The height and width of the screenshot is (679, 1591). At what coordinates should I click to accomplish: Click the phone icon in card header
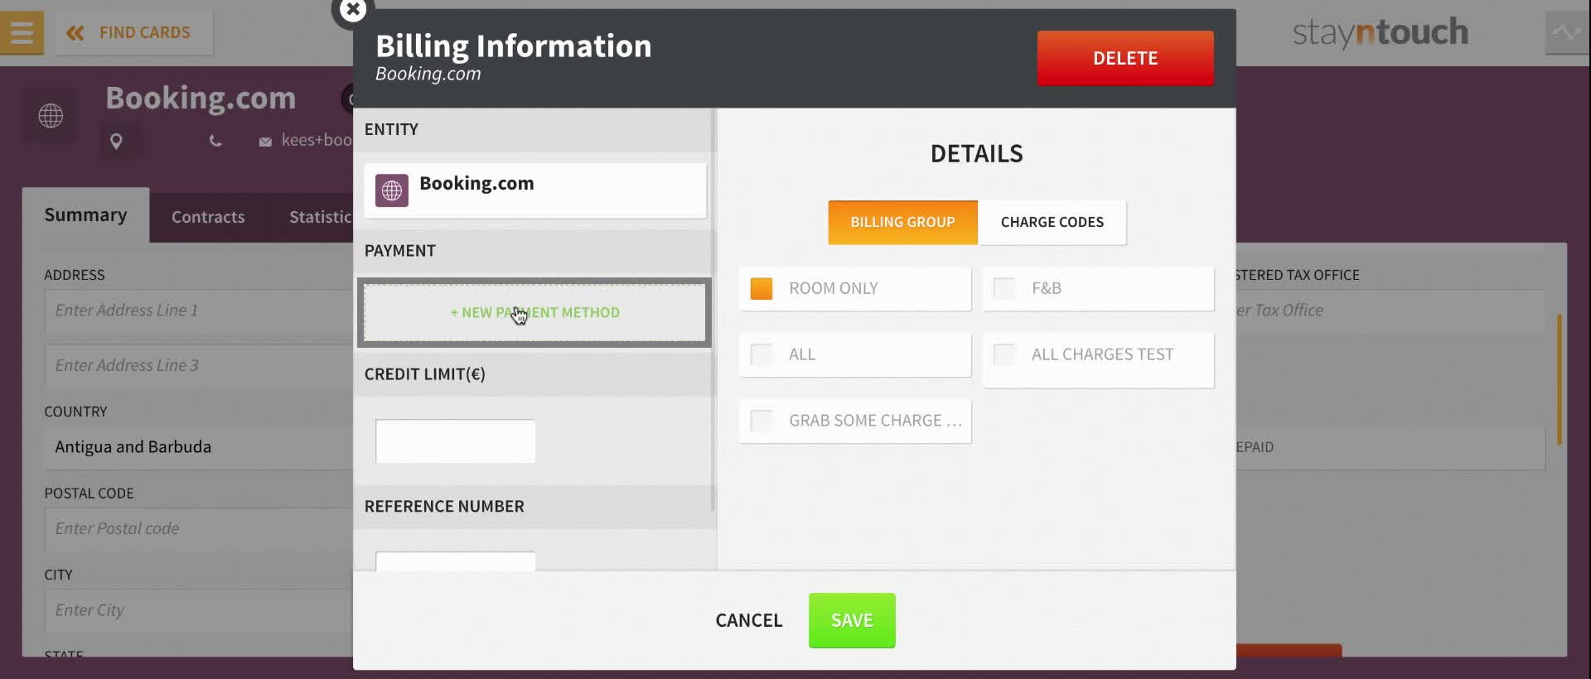[215, 142]
